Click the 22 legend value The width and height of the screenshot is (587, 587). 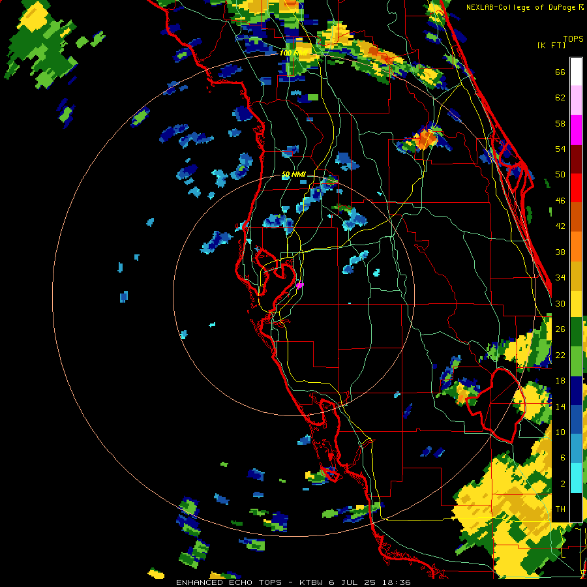pos(560,355)
